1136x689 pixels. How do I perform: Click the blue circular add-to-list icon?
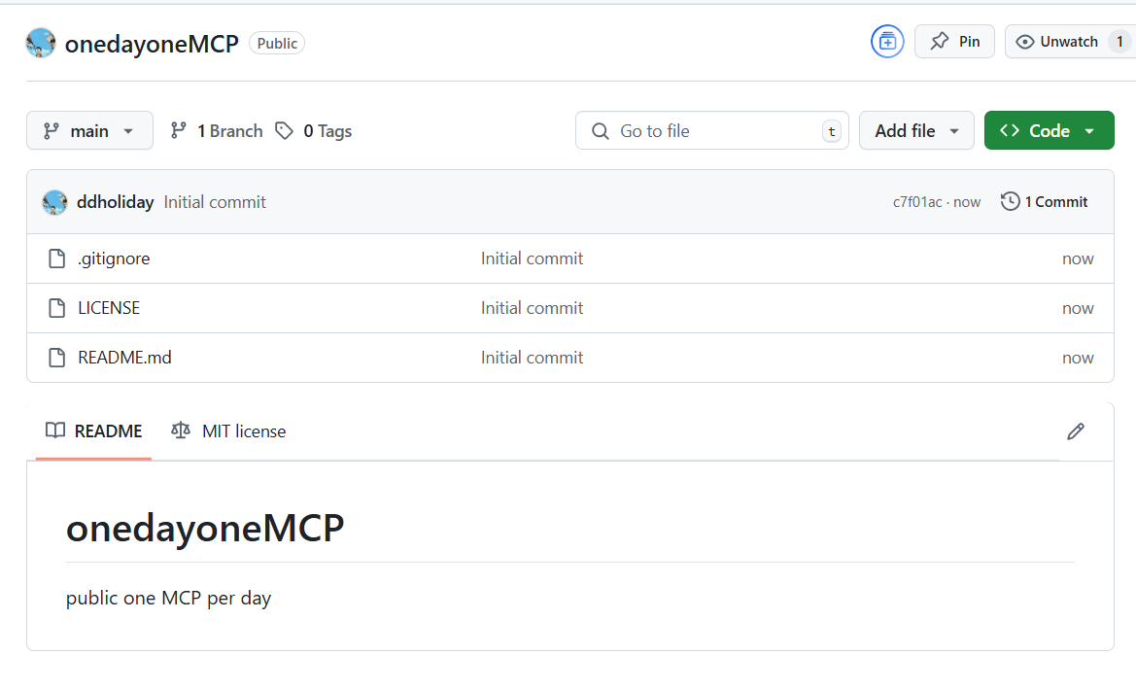[x=887, y=41]
